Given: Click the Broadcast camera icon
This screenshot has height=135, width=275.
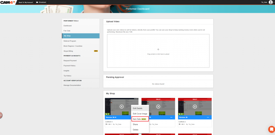Looking at the screenshot, I should (x=37, y=2).
